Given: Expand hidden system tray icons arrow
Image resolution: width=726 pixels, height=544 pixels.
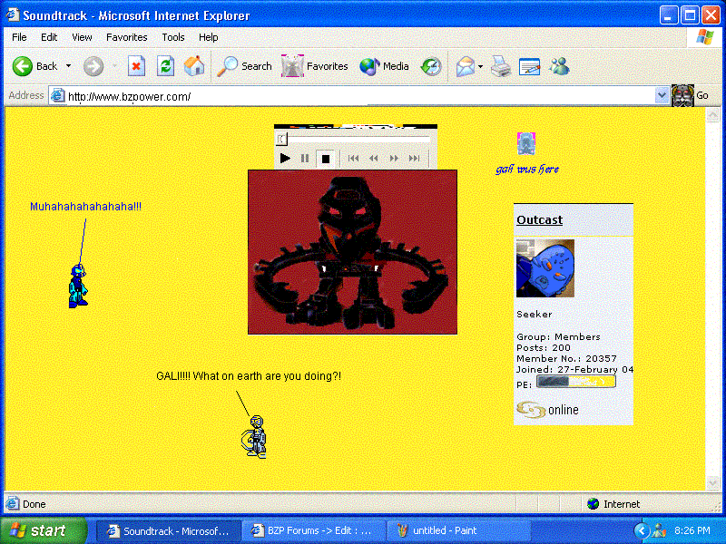Looking at the screenshot, I should 642,530.
